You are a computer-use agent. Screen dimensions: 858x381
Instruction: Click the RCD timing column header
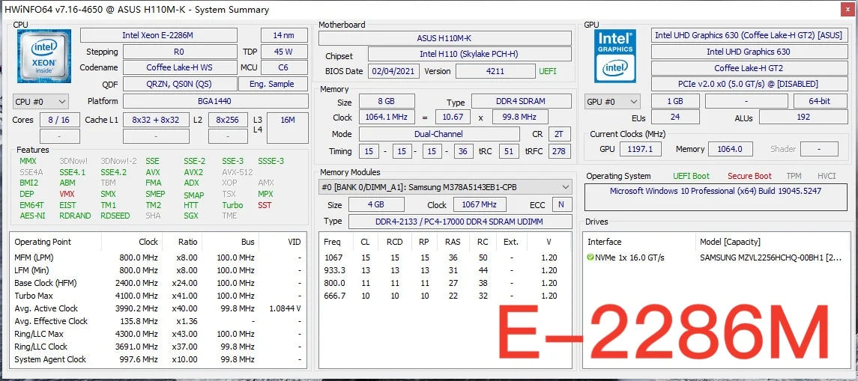point(394,242)
